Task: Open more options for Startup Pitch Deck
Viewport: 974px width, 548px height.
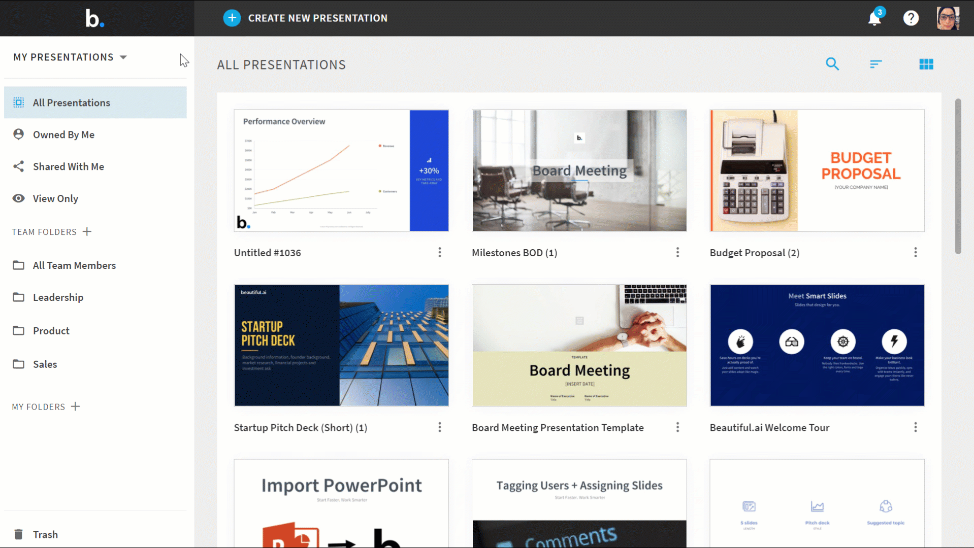Action: tap(440, 428)
